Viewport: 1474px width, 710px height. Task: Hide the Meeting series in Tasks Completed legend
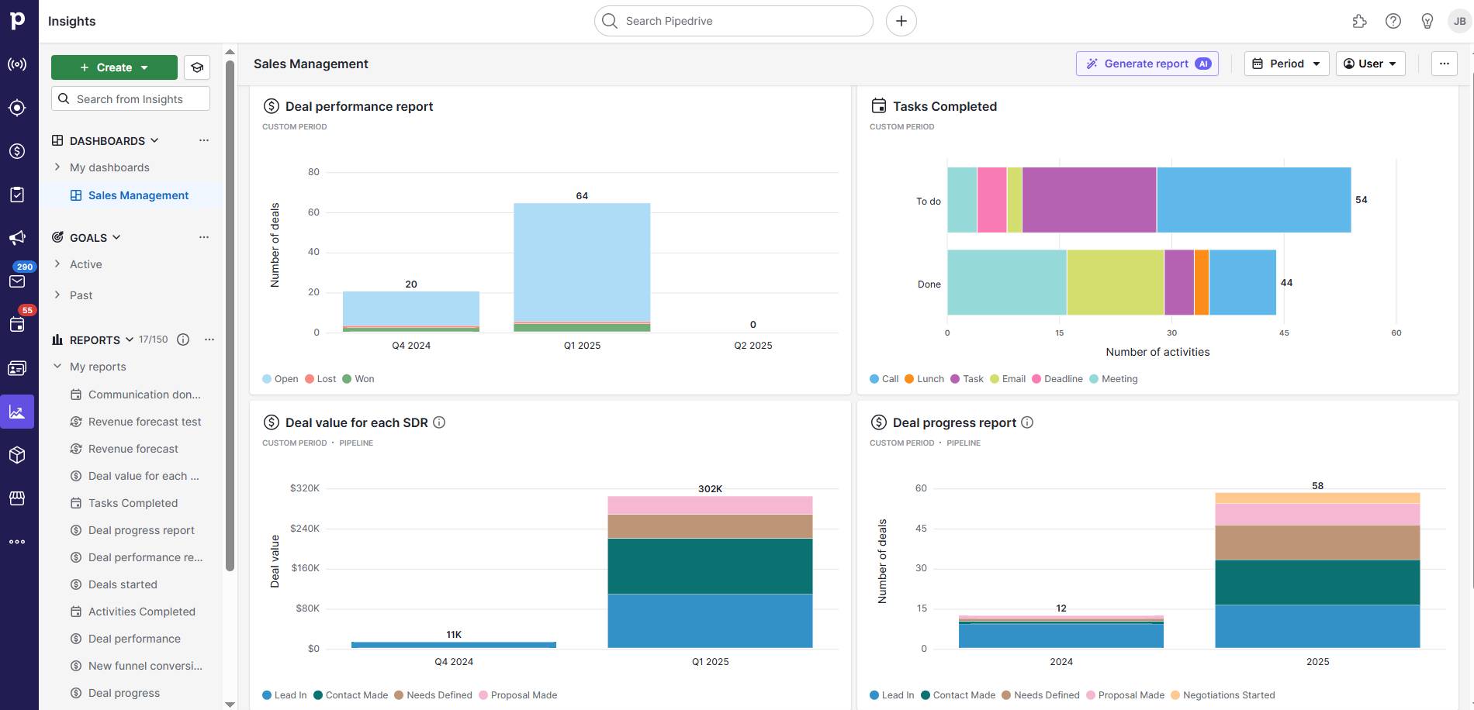[1113, 378]
